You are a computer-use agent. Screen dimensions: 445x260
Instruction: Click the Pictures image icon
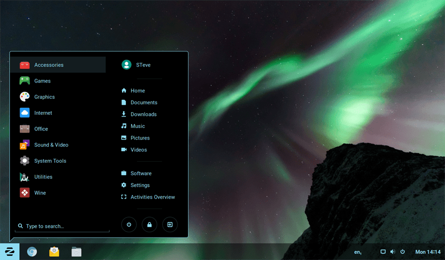(124, 138)
